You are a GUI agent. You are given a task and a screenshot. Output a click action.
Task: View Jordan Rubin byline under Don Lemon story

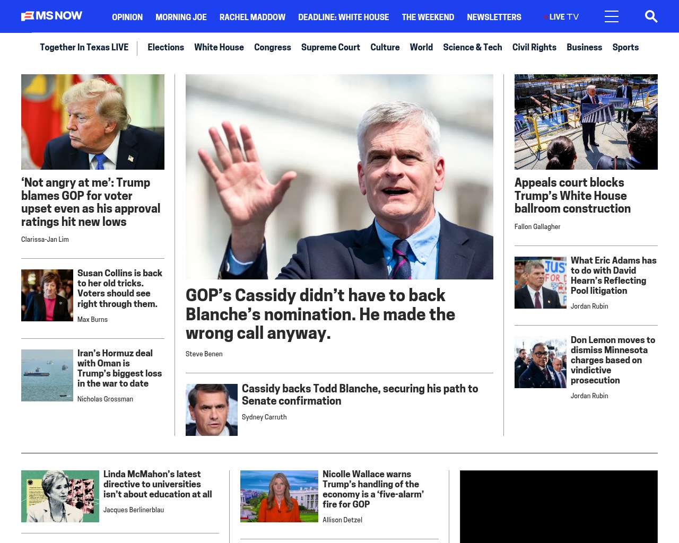[x=589, y=396]
